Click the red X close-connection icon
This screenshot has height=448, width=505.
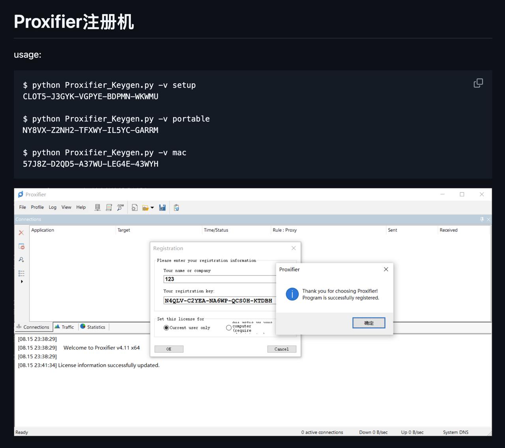(21, 233)
